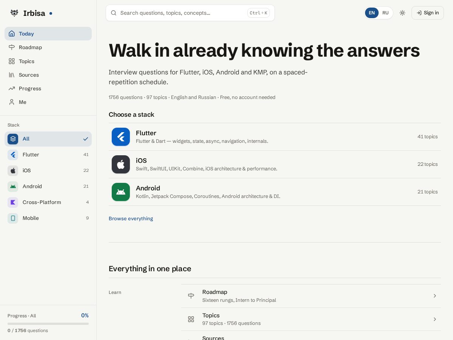Open the Flutter stack card title

(x=146, y=133)
